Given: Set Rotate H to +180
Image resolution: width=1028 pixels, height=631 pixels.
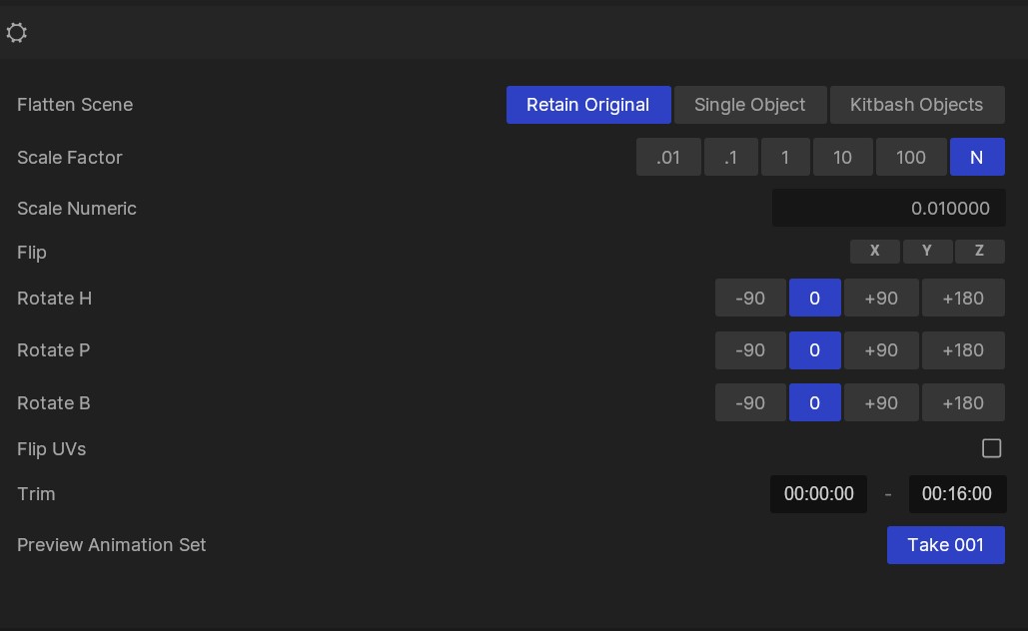Looking at the screenshot, I should pyautogui.click(x=962, y=299).
